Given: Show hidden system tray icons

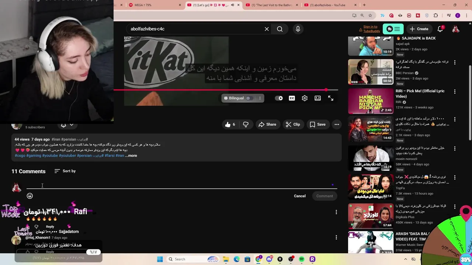Looking at the screenshot, I should pos(406,259).
